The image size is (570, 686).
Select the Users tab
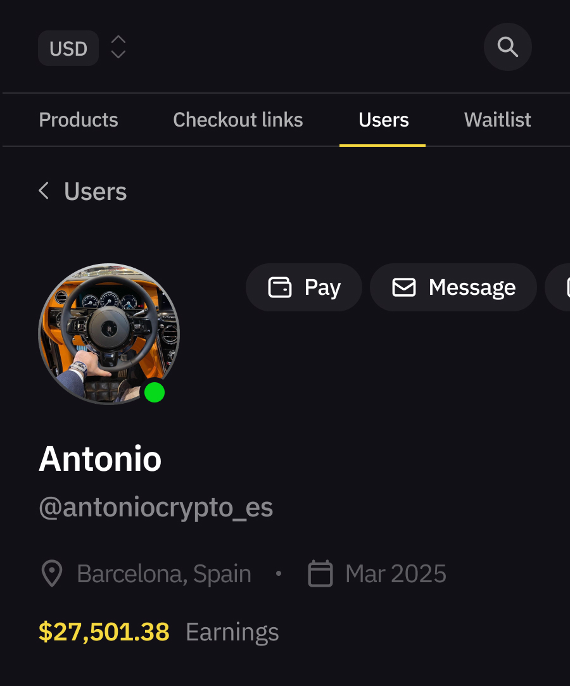pyautogui.click(x=384, y=120)
